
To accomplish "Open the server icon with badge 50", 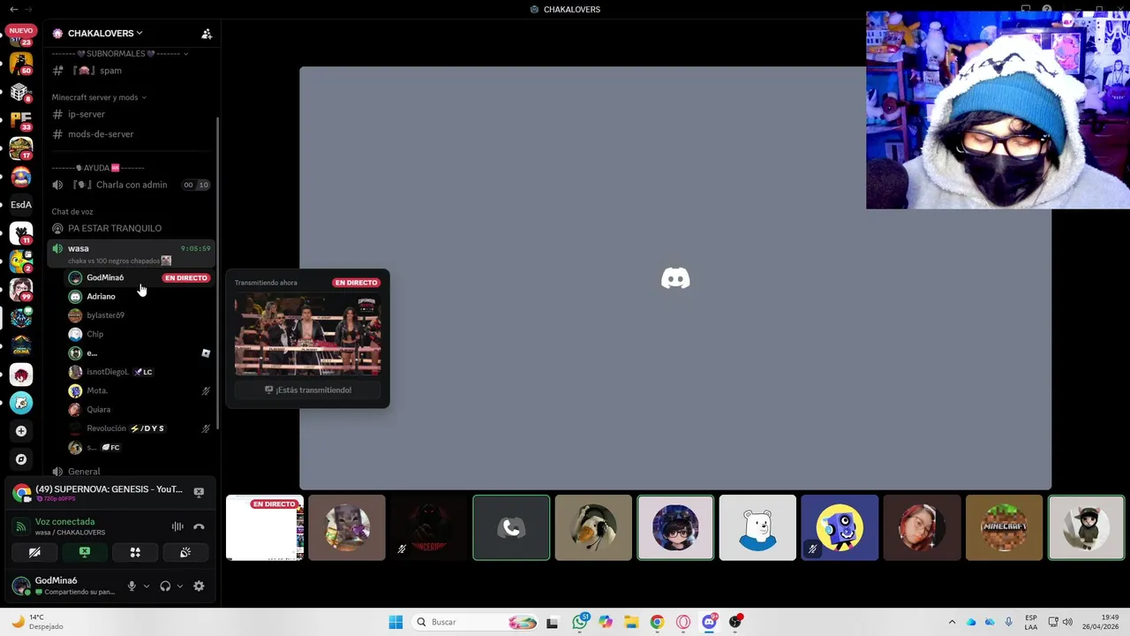I will click(21, 64).
